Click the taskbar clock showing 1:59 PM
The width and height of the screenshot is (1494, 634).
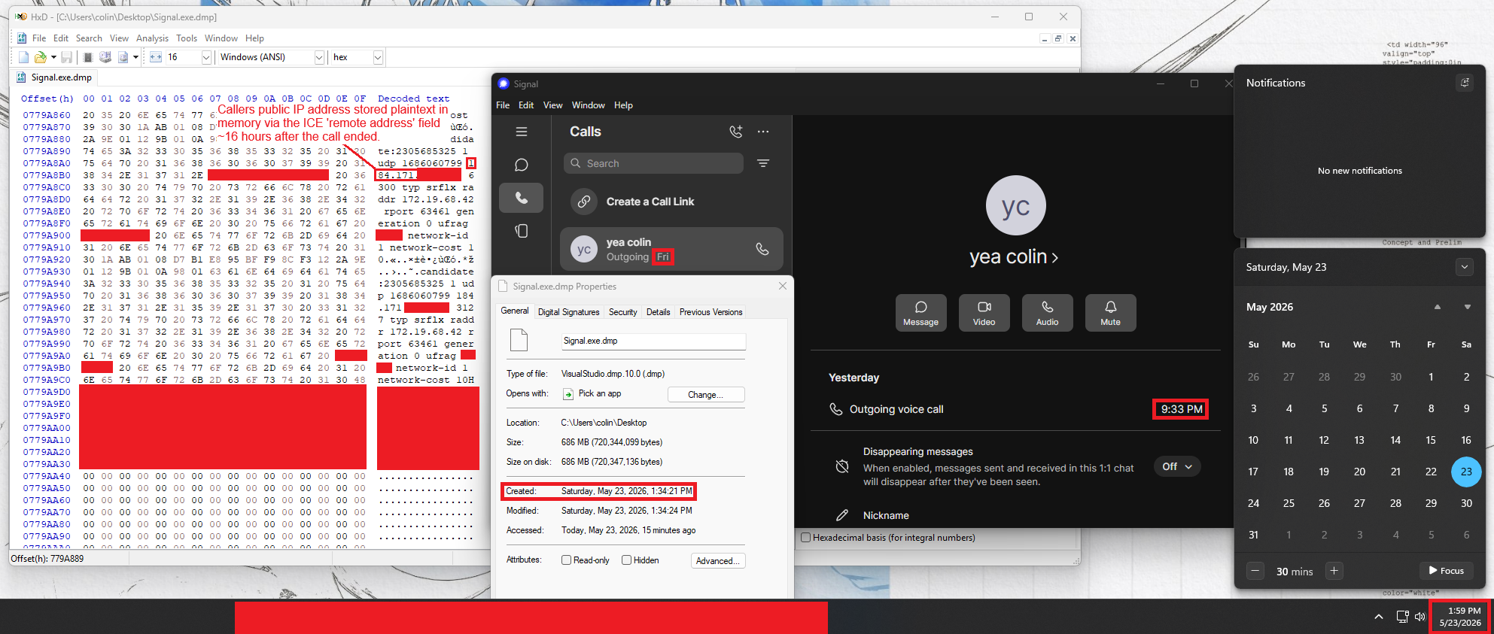pos(1460,617)
